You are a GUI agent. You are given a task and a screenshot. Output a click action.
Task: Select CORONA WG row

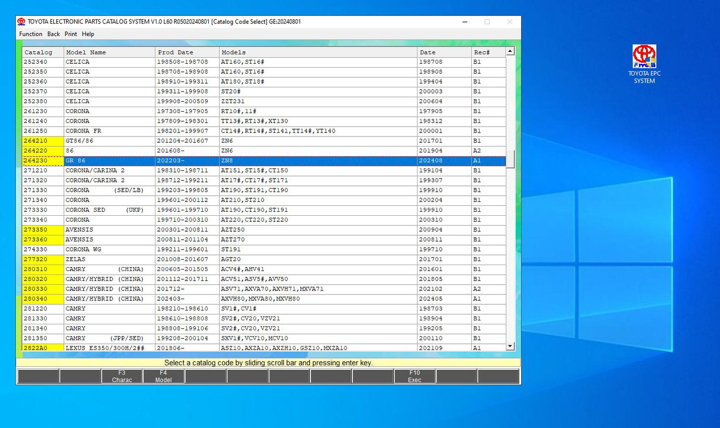coord(264,250)
